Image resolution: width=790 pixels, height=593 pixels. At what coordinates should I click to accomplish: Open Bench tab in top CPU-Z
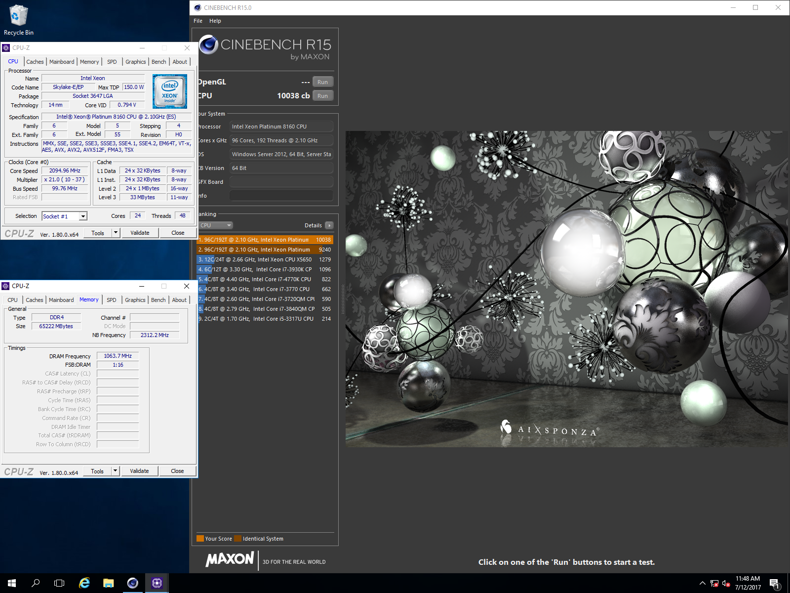tap(159, 62)
